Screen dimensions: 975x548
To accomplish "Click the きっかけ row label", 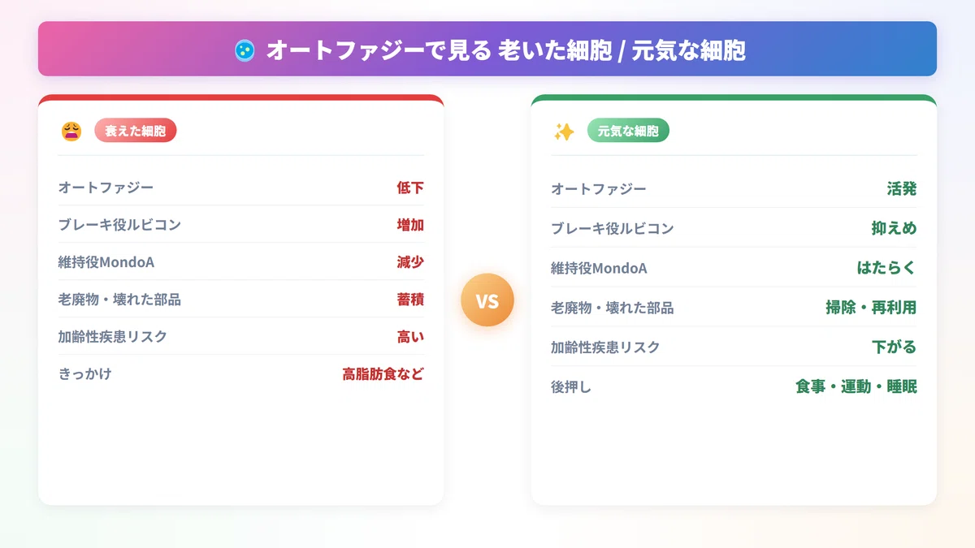I will (x=84, y=374).
